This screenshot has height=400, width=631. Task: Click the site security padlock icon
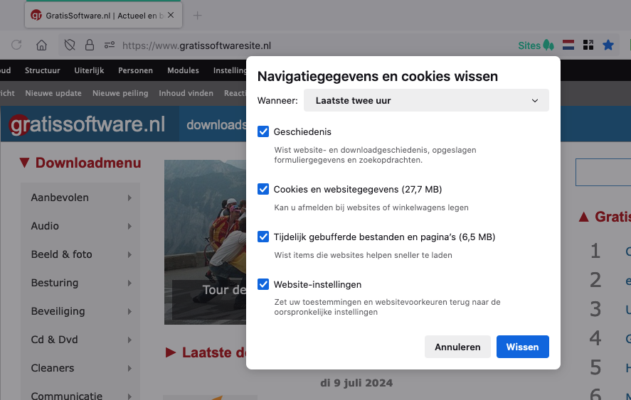[x=90, y=45]
